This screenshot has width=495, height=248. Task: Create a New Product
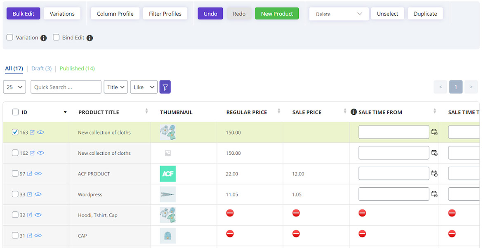click(x=277, y=14)
